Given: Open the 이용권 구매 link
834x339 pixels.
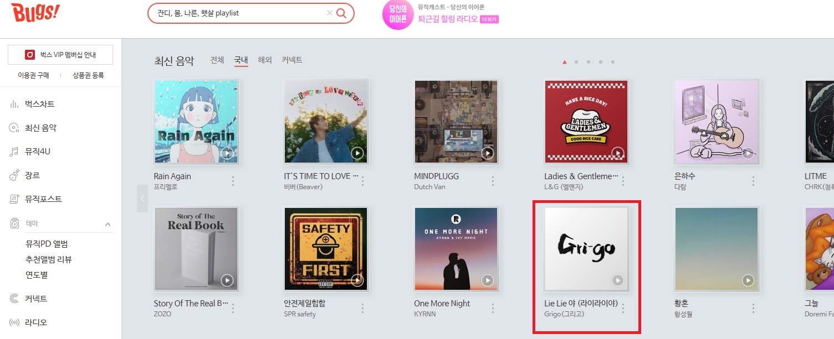Looking at the screenshot, I should point(33,75).
